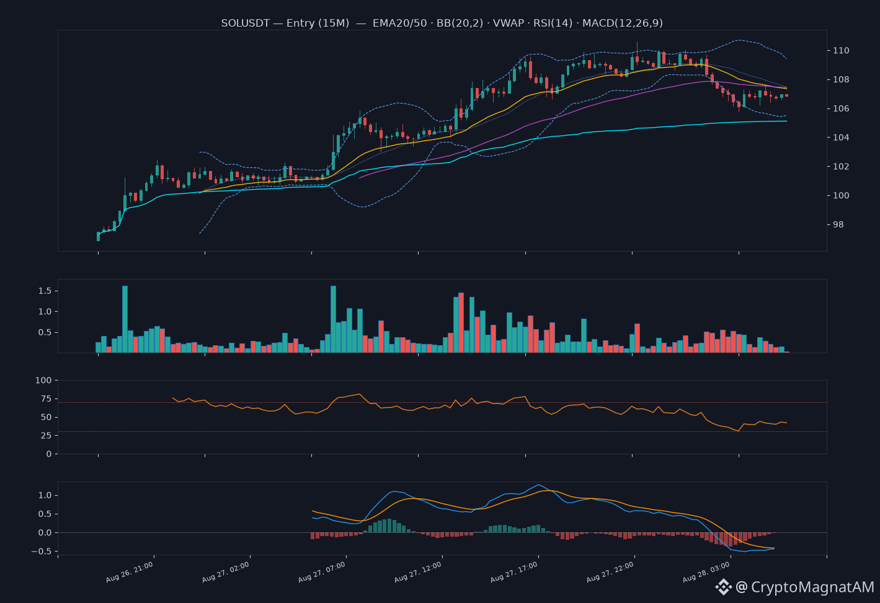Click the Aug 26, 21:00 time label
Viewport: 880px width, 603px height.
coord(130,572)
